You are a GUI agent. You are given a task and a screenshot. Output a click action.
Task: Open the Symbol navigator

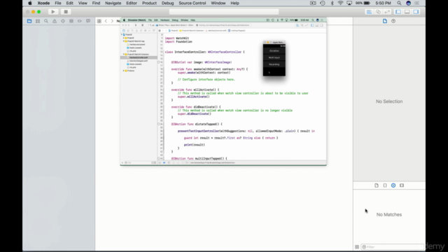[x=38, y=21]
